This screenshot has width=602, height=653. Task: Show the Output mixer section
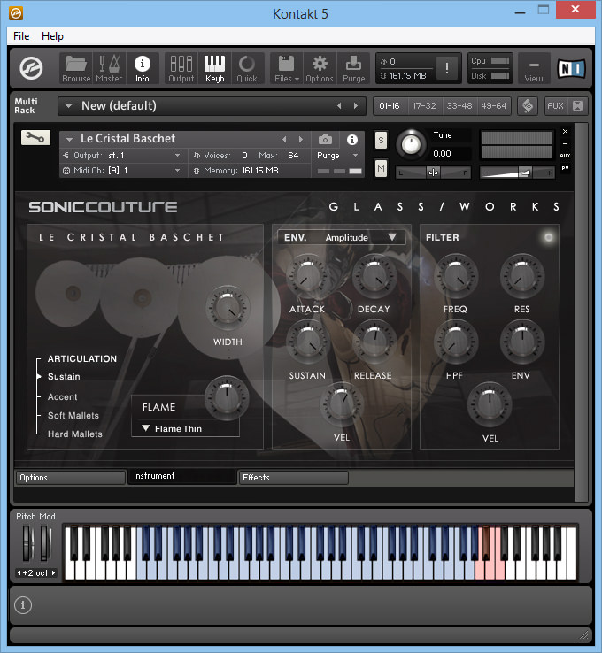click(x=181, y=68)
